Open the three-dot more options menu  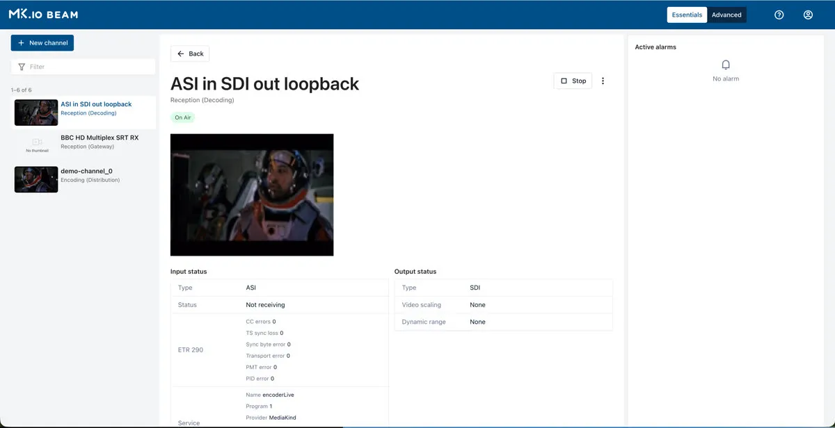point(603,81)
